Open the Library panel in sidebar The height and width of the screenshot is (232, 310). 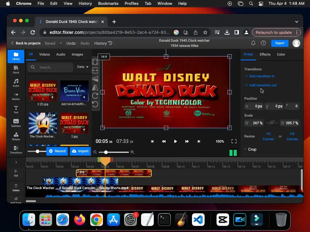click(x=16, y=56)
